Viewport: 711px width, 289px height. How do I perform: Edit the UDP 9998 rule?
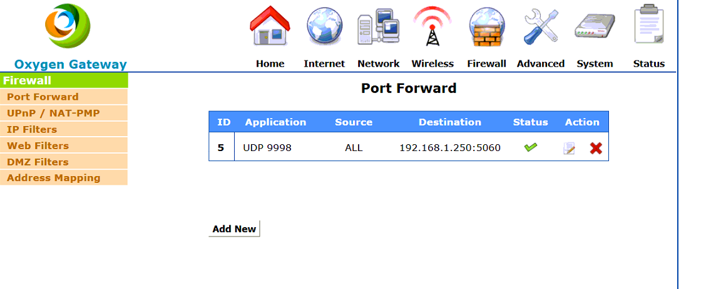click(x=569, y=149)
